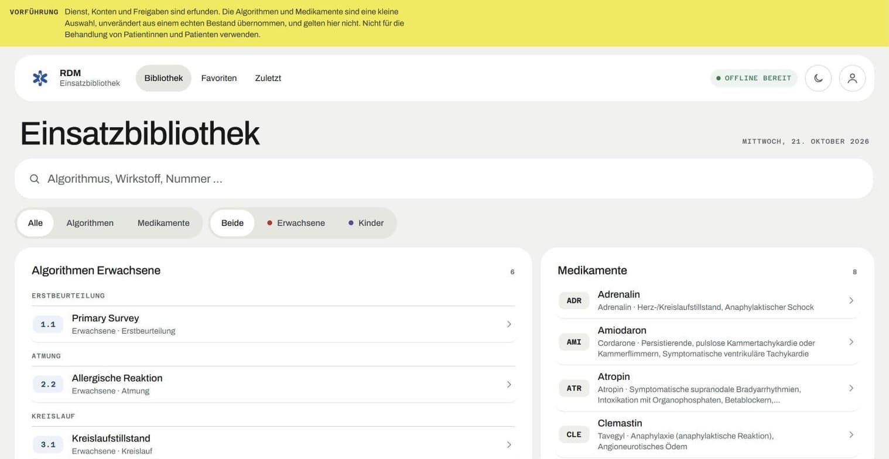Click the Algorithmen Erwachsene section heading

click(x=96, y=270)
